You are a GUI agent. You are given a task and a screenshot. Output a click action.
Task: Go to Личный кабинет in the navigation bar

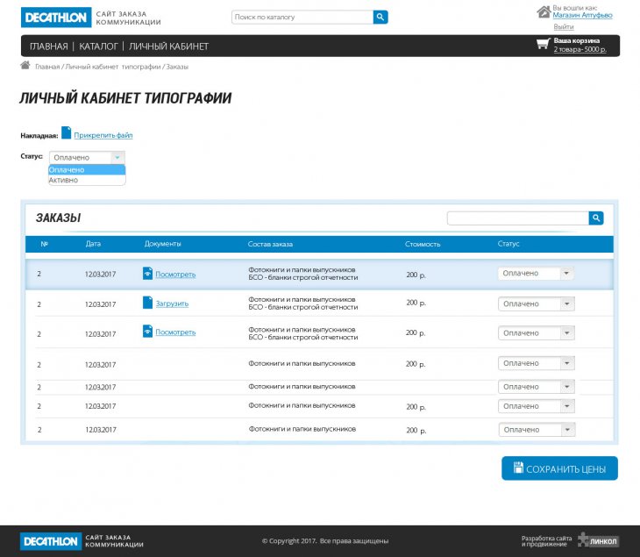tap(168, 46)
